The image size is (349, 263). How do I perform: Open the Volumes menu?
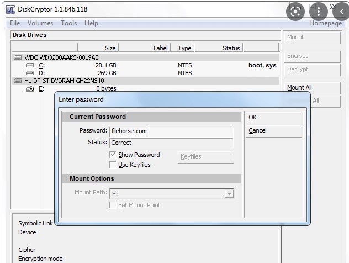point(40,23)
